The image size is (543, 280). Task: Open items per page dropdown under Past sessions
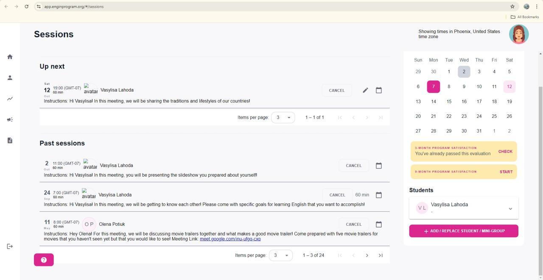click(280, 255)
